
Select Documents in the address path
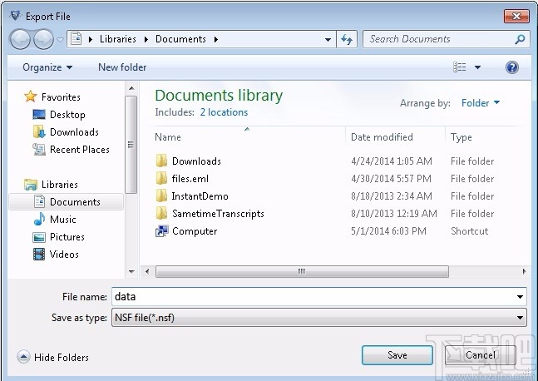point(180,39)
